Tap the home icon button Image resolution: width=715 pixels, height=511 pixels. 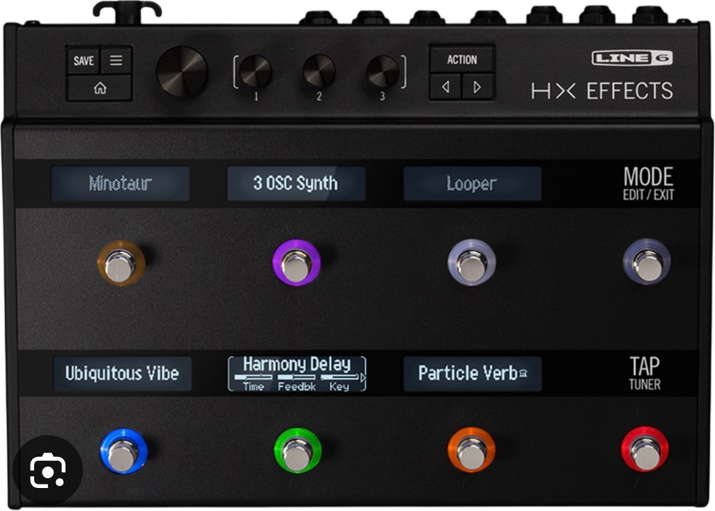pyautogui.click(x=100, y=88)
